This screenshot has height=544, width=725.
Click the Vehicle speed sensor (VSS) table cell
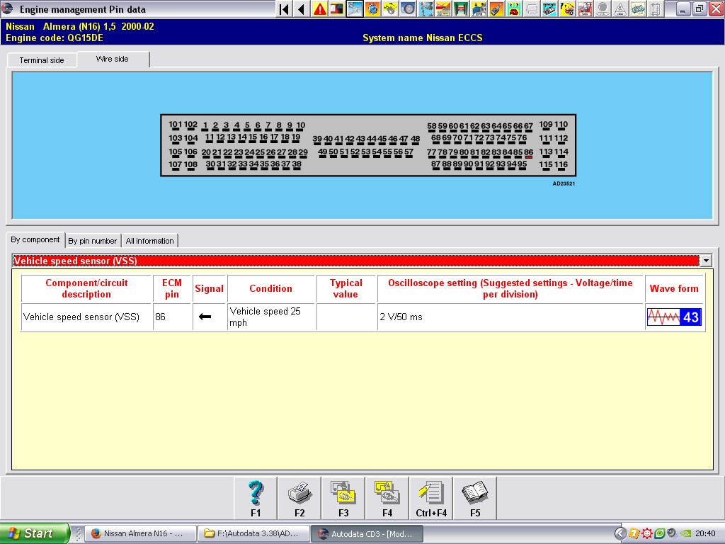coord(87,317)
